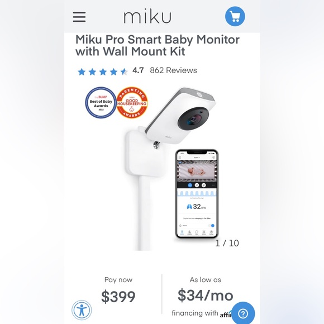Click the Good Housekeeping Parenting Awards badge

click(132, 103)
